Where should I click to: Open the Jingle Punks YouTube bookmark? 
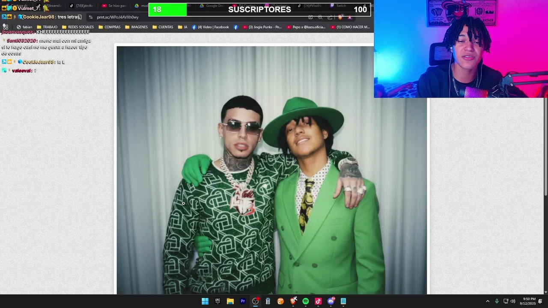[262, 27]
